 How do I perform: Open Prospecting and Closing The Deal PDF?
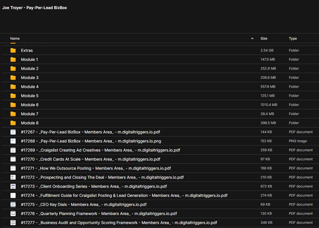tap(102, 177)
